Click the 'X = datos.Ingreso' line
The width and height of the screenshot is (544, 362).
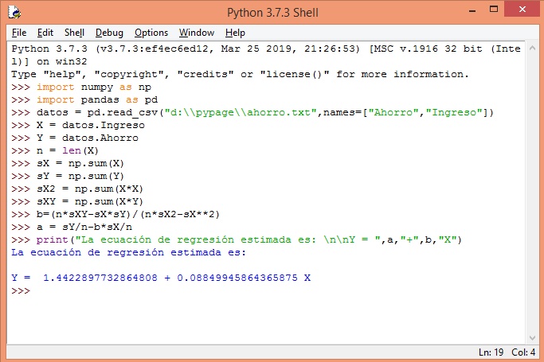click(78, 125)
